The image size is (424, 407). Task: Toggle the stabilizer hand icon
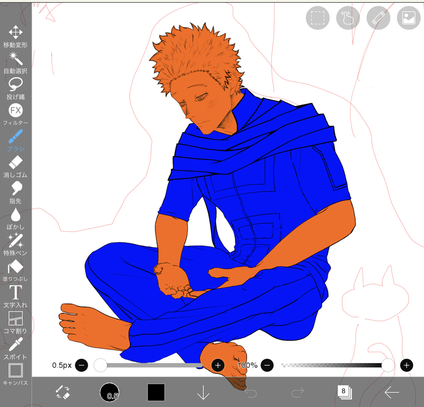[x=348, y=18]
